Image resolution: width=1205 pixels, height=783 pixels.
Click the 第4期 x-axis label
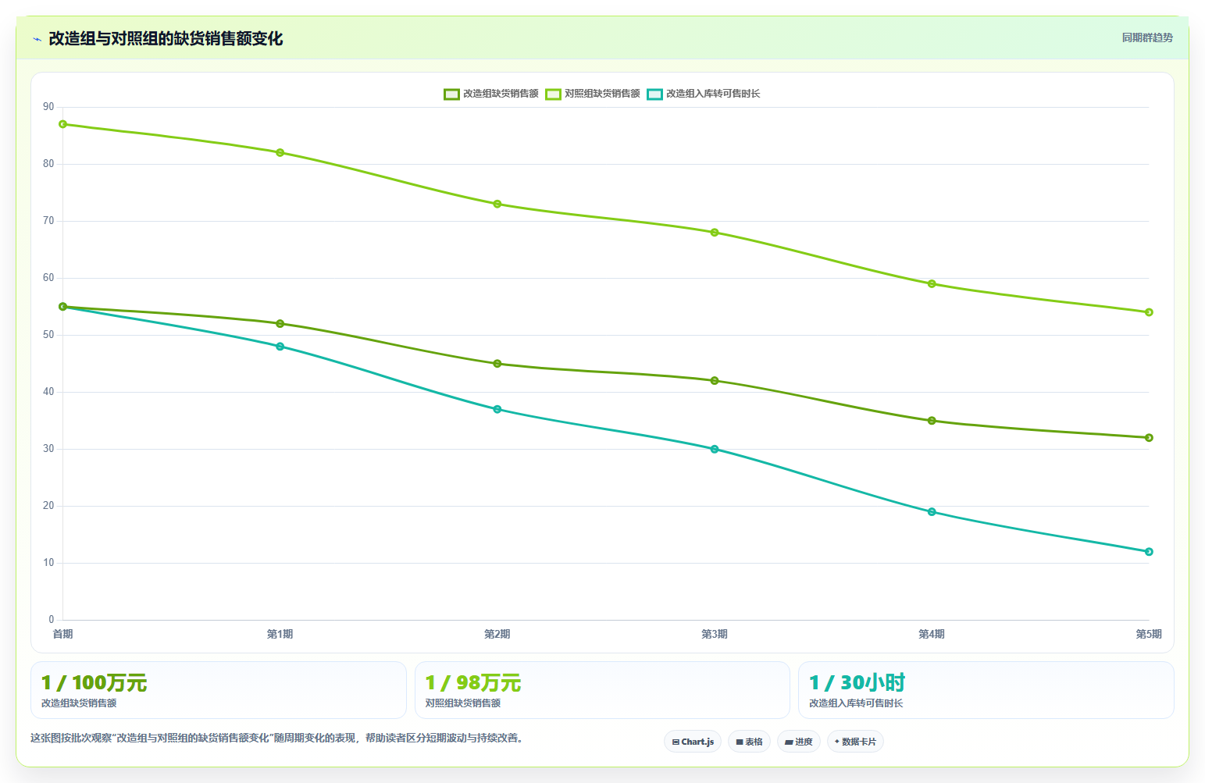point(932,634)
